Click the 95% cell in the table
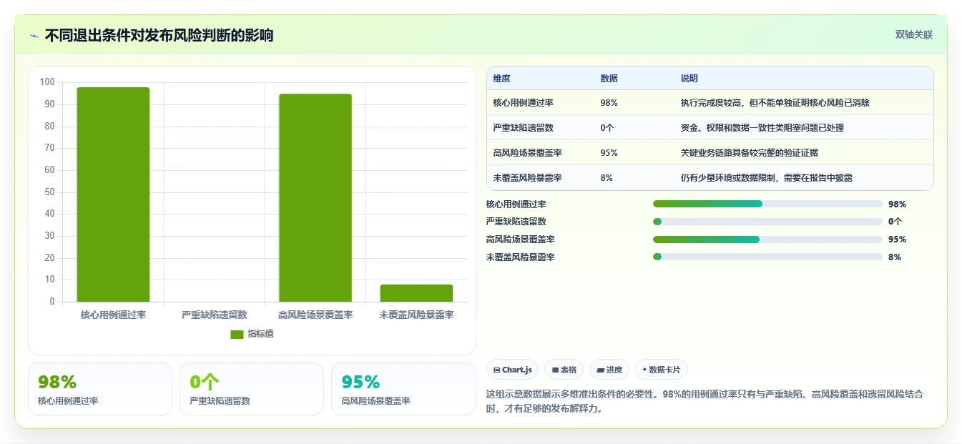962x444 pixels. [x=609, y=153]
